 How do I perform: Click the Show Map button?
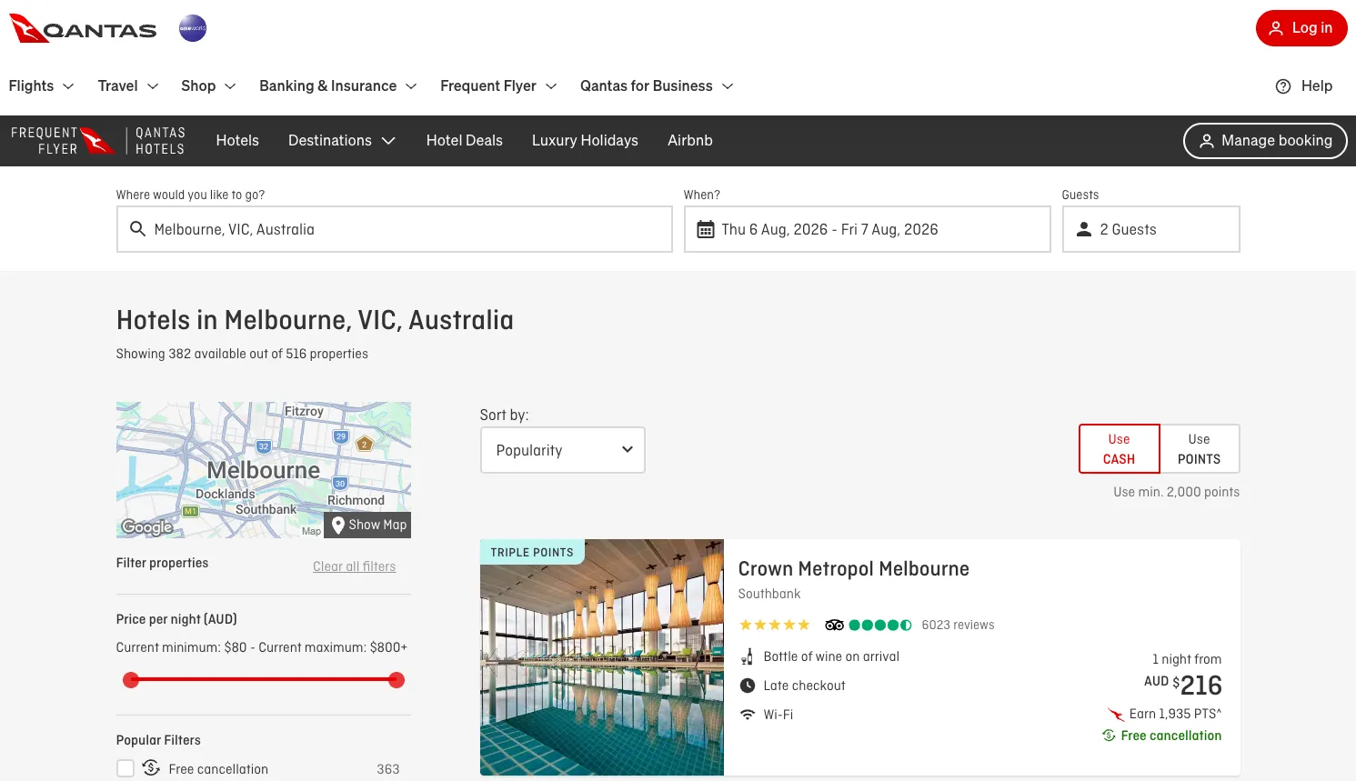coord(369,525)
